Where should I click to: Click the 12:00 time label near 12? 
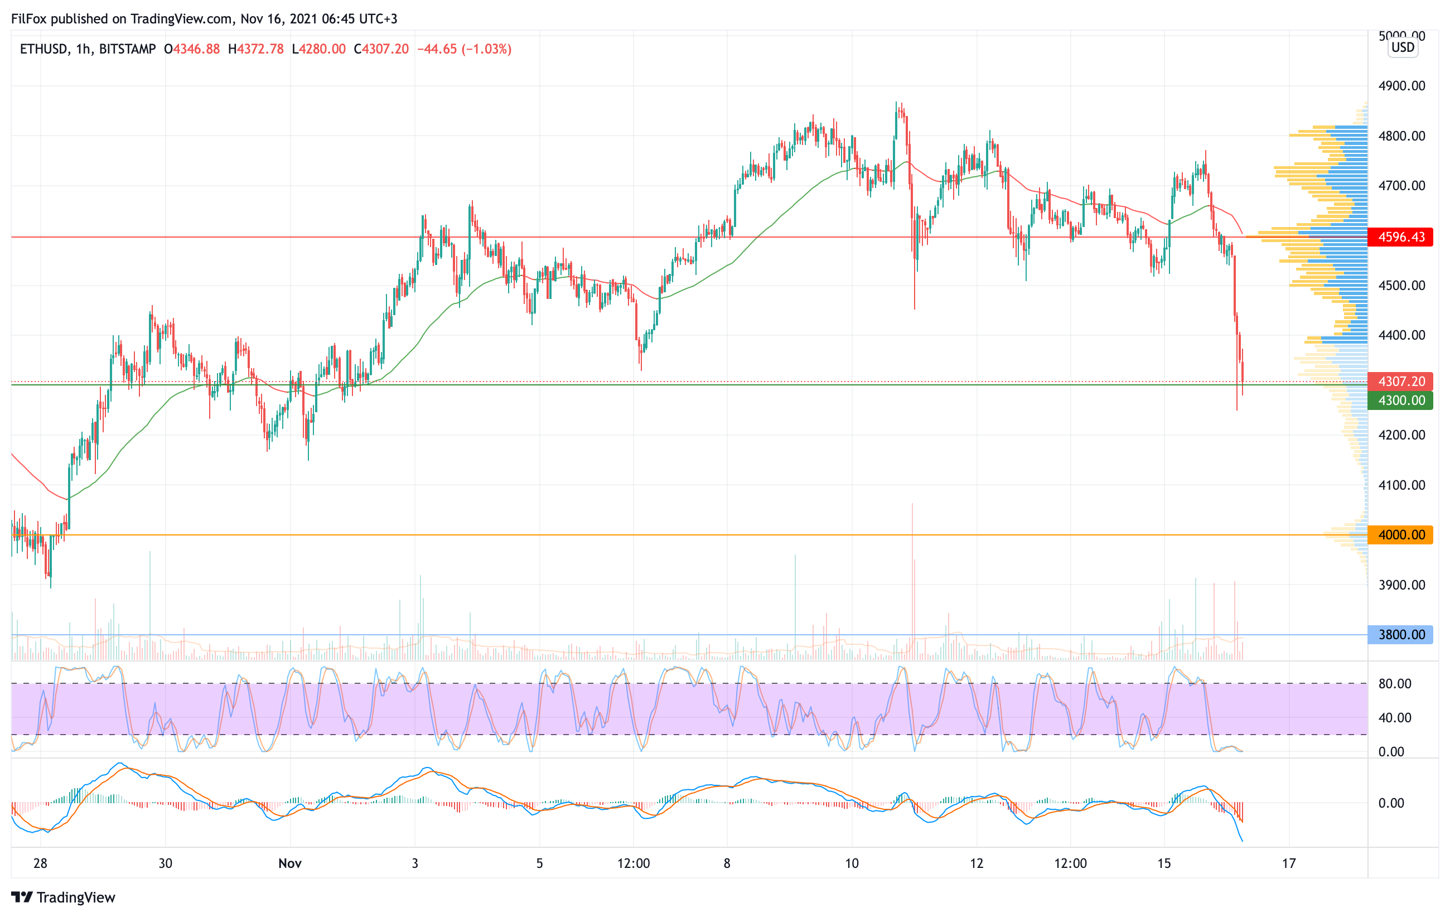point(1071,863)
